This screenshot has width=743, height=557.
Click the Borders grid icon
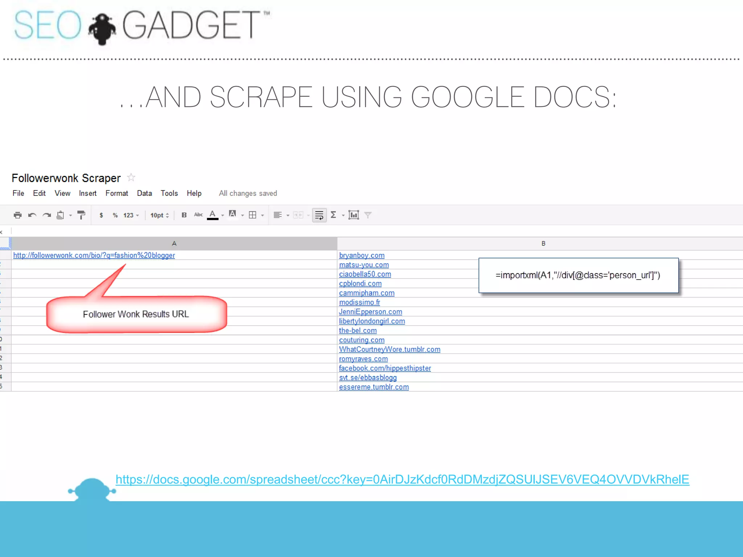[253, 215]
